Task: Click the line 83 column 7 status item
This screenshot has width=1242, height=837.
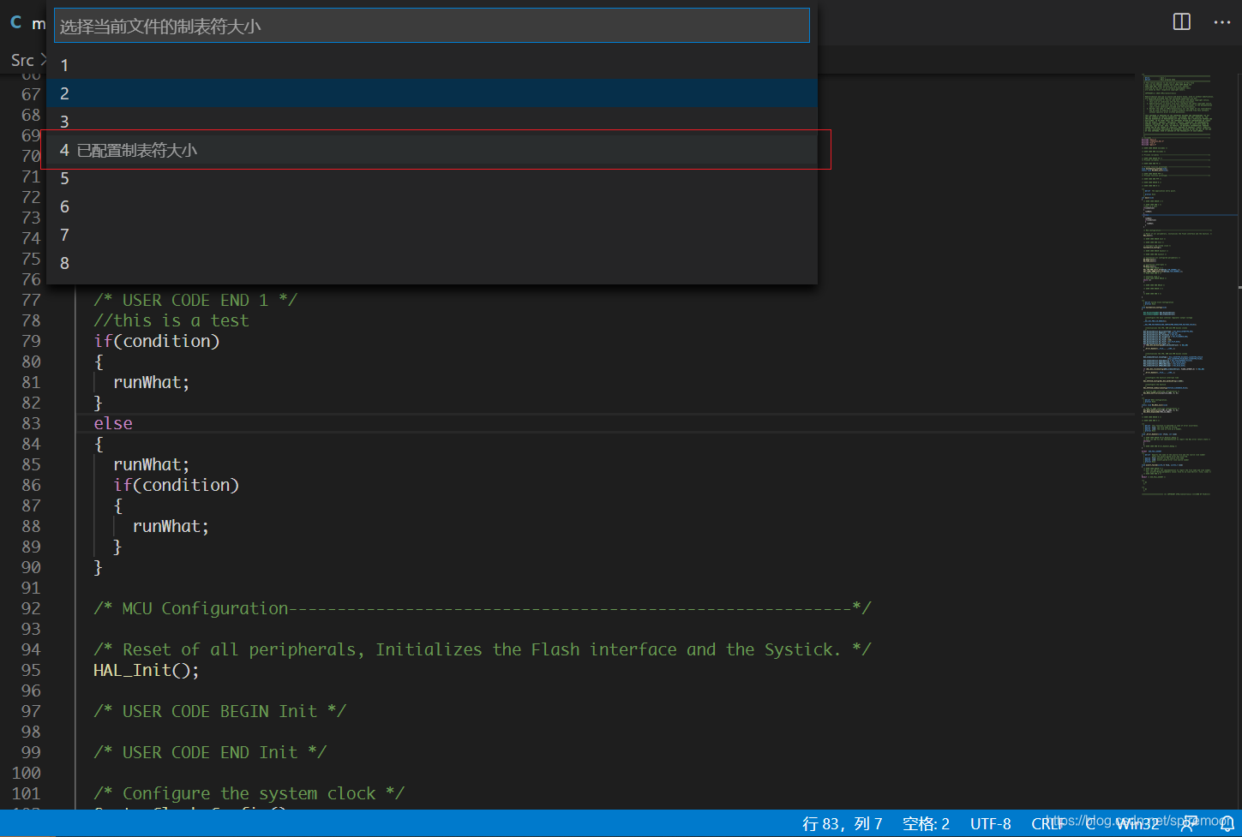Action: (842, 823)
